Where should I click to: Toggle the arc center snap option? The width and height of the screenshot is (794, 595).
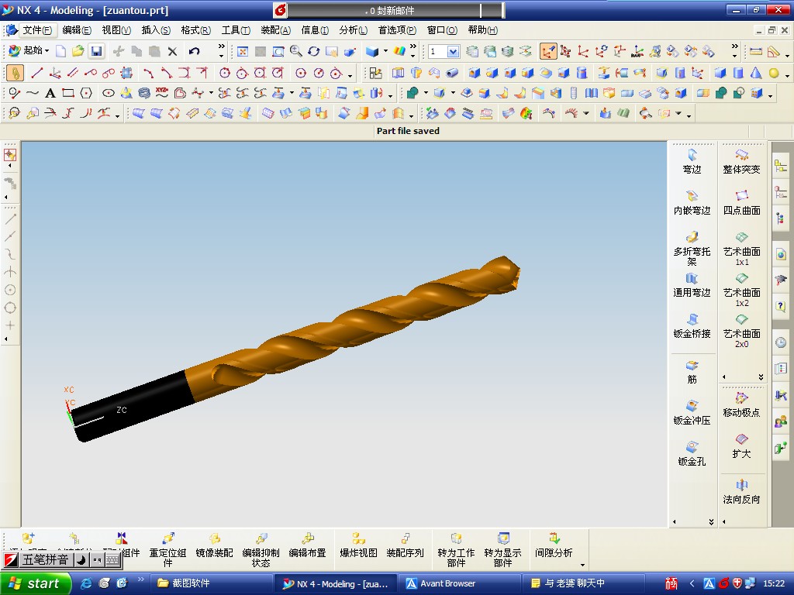tap(10, 290)
